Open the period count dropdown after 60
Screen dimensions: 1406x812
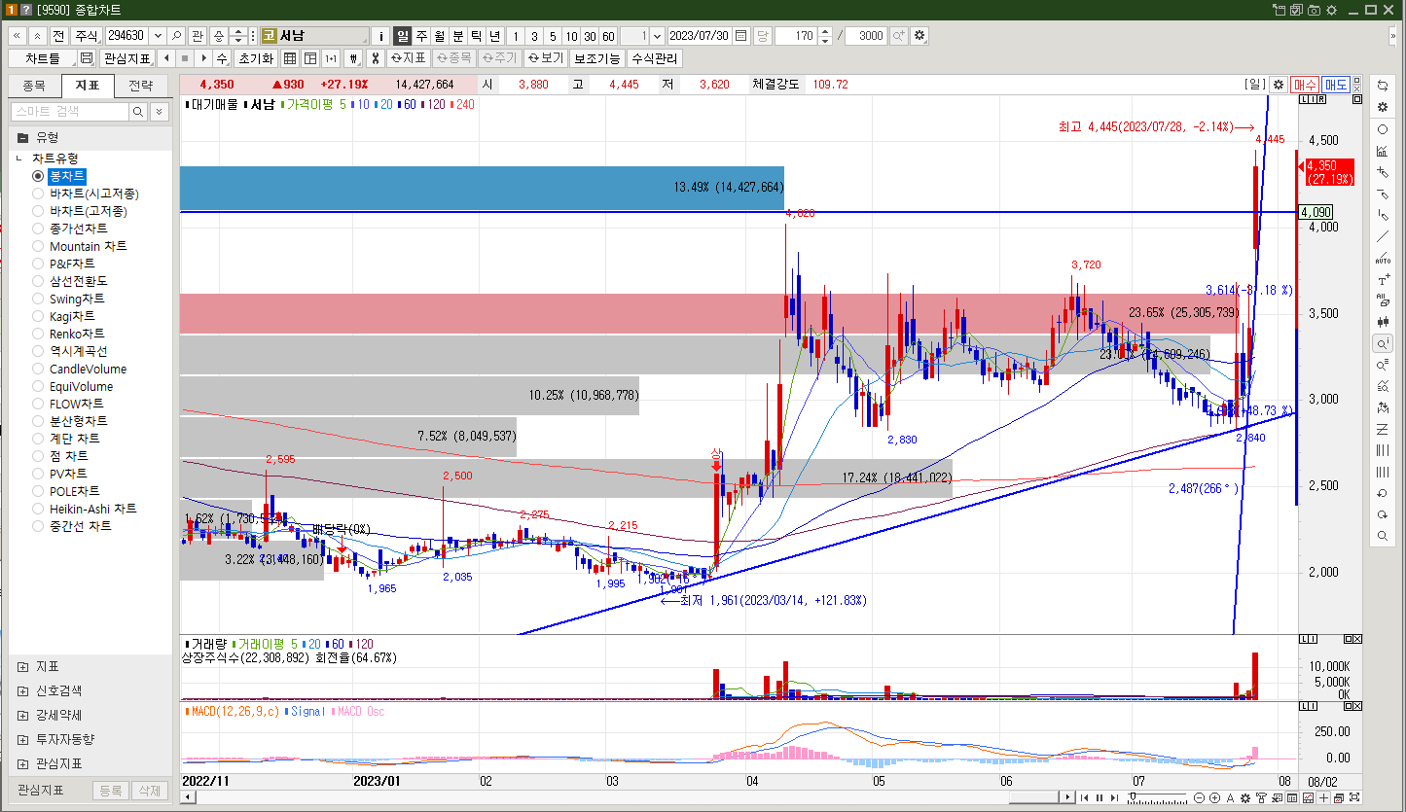pyautogui.click(x=658, y=35)
